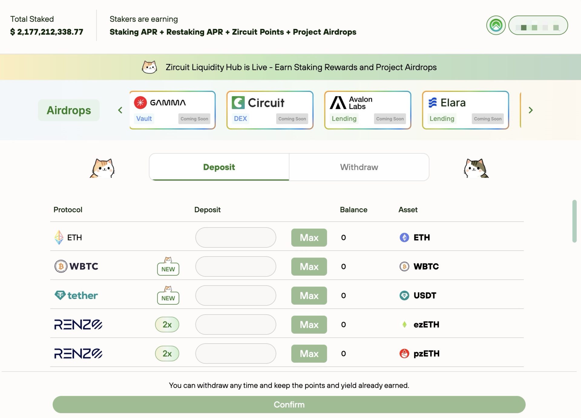Switch to the Withdraw tab
581x418 pixels.
[359, 167]
